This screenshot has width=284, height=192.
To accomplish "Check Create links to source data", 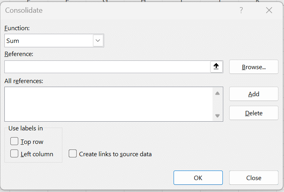I will click(73, 154).
